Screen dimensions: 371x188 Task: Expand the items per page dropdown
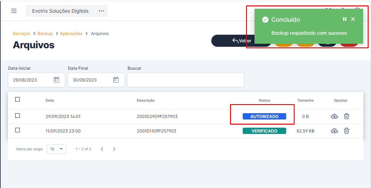(x=56, y=149)
